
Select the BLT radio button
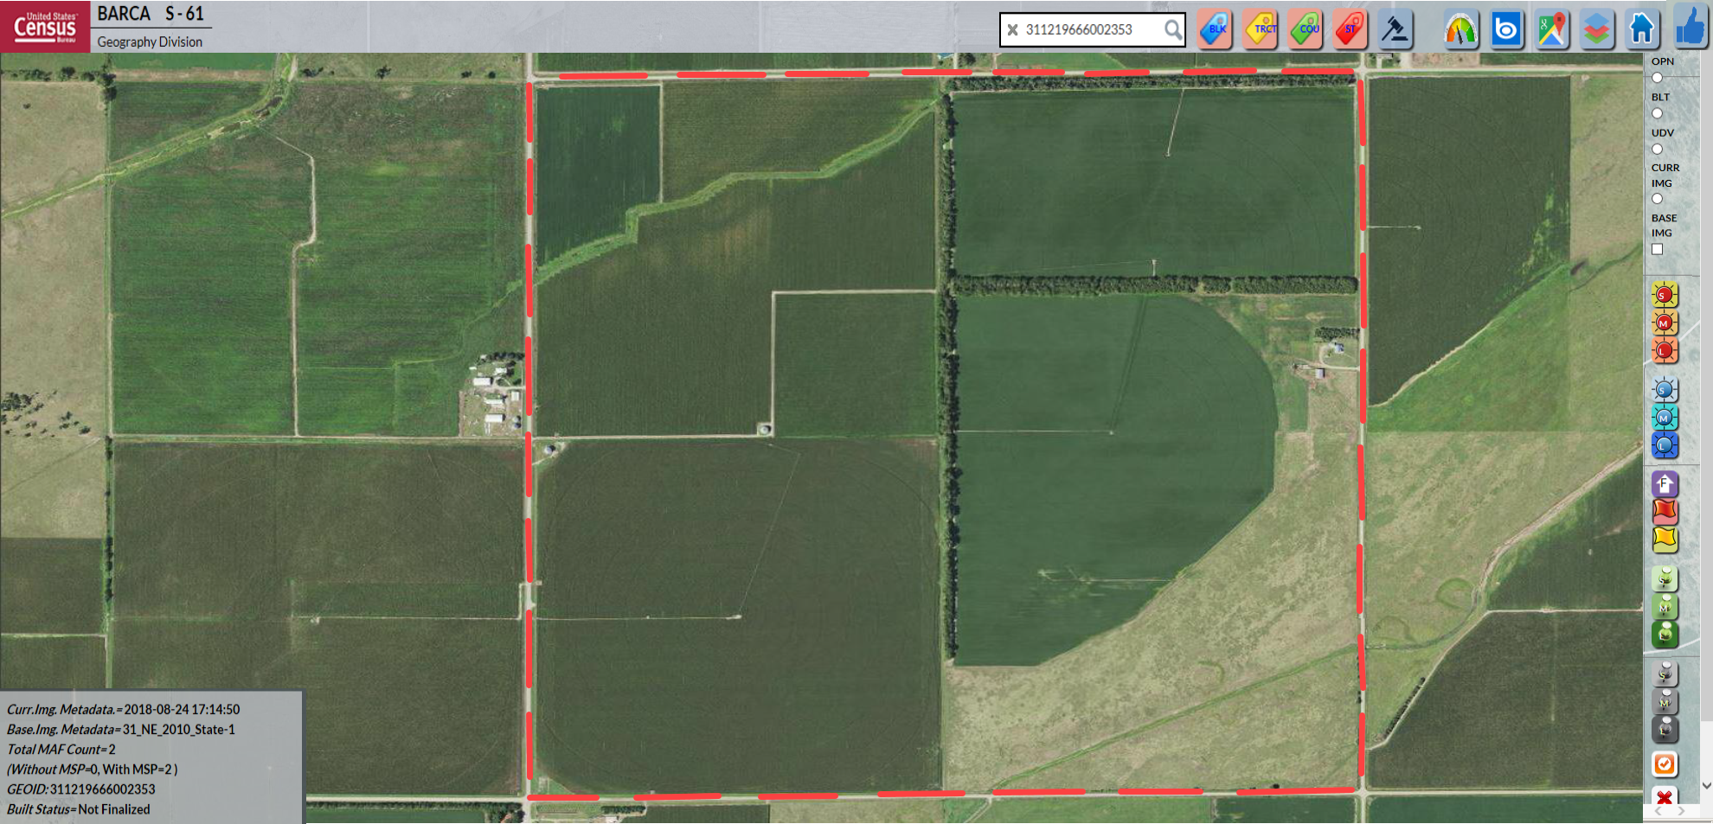(1657, 113)
